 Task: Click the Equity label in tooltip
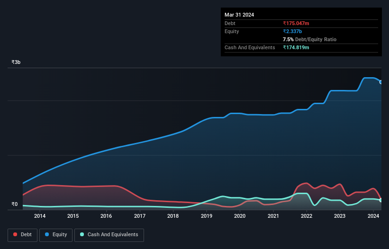coord(232,31)
